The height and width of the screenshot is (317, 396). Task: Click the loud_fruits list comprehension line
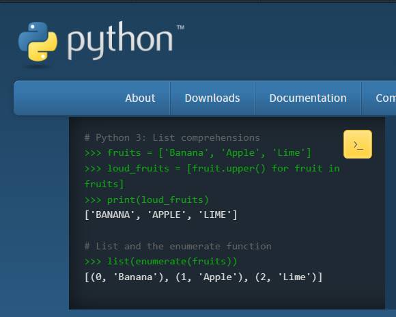click(212, 168)
